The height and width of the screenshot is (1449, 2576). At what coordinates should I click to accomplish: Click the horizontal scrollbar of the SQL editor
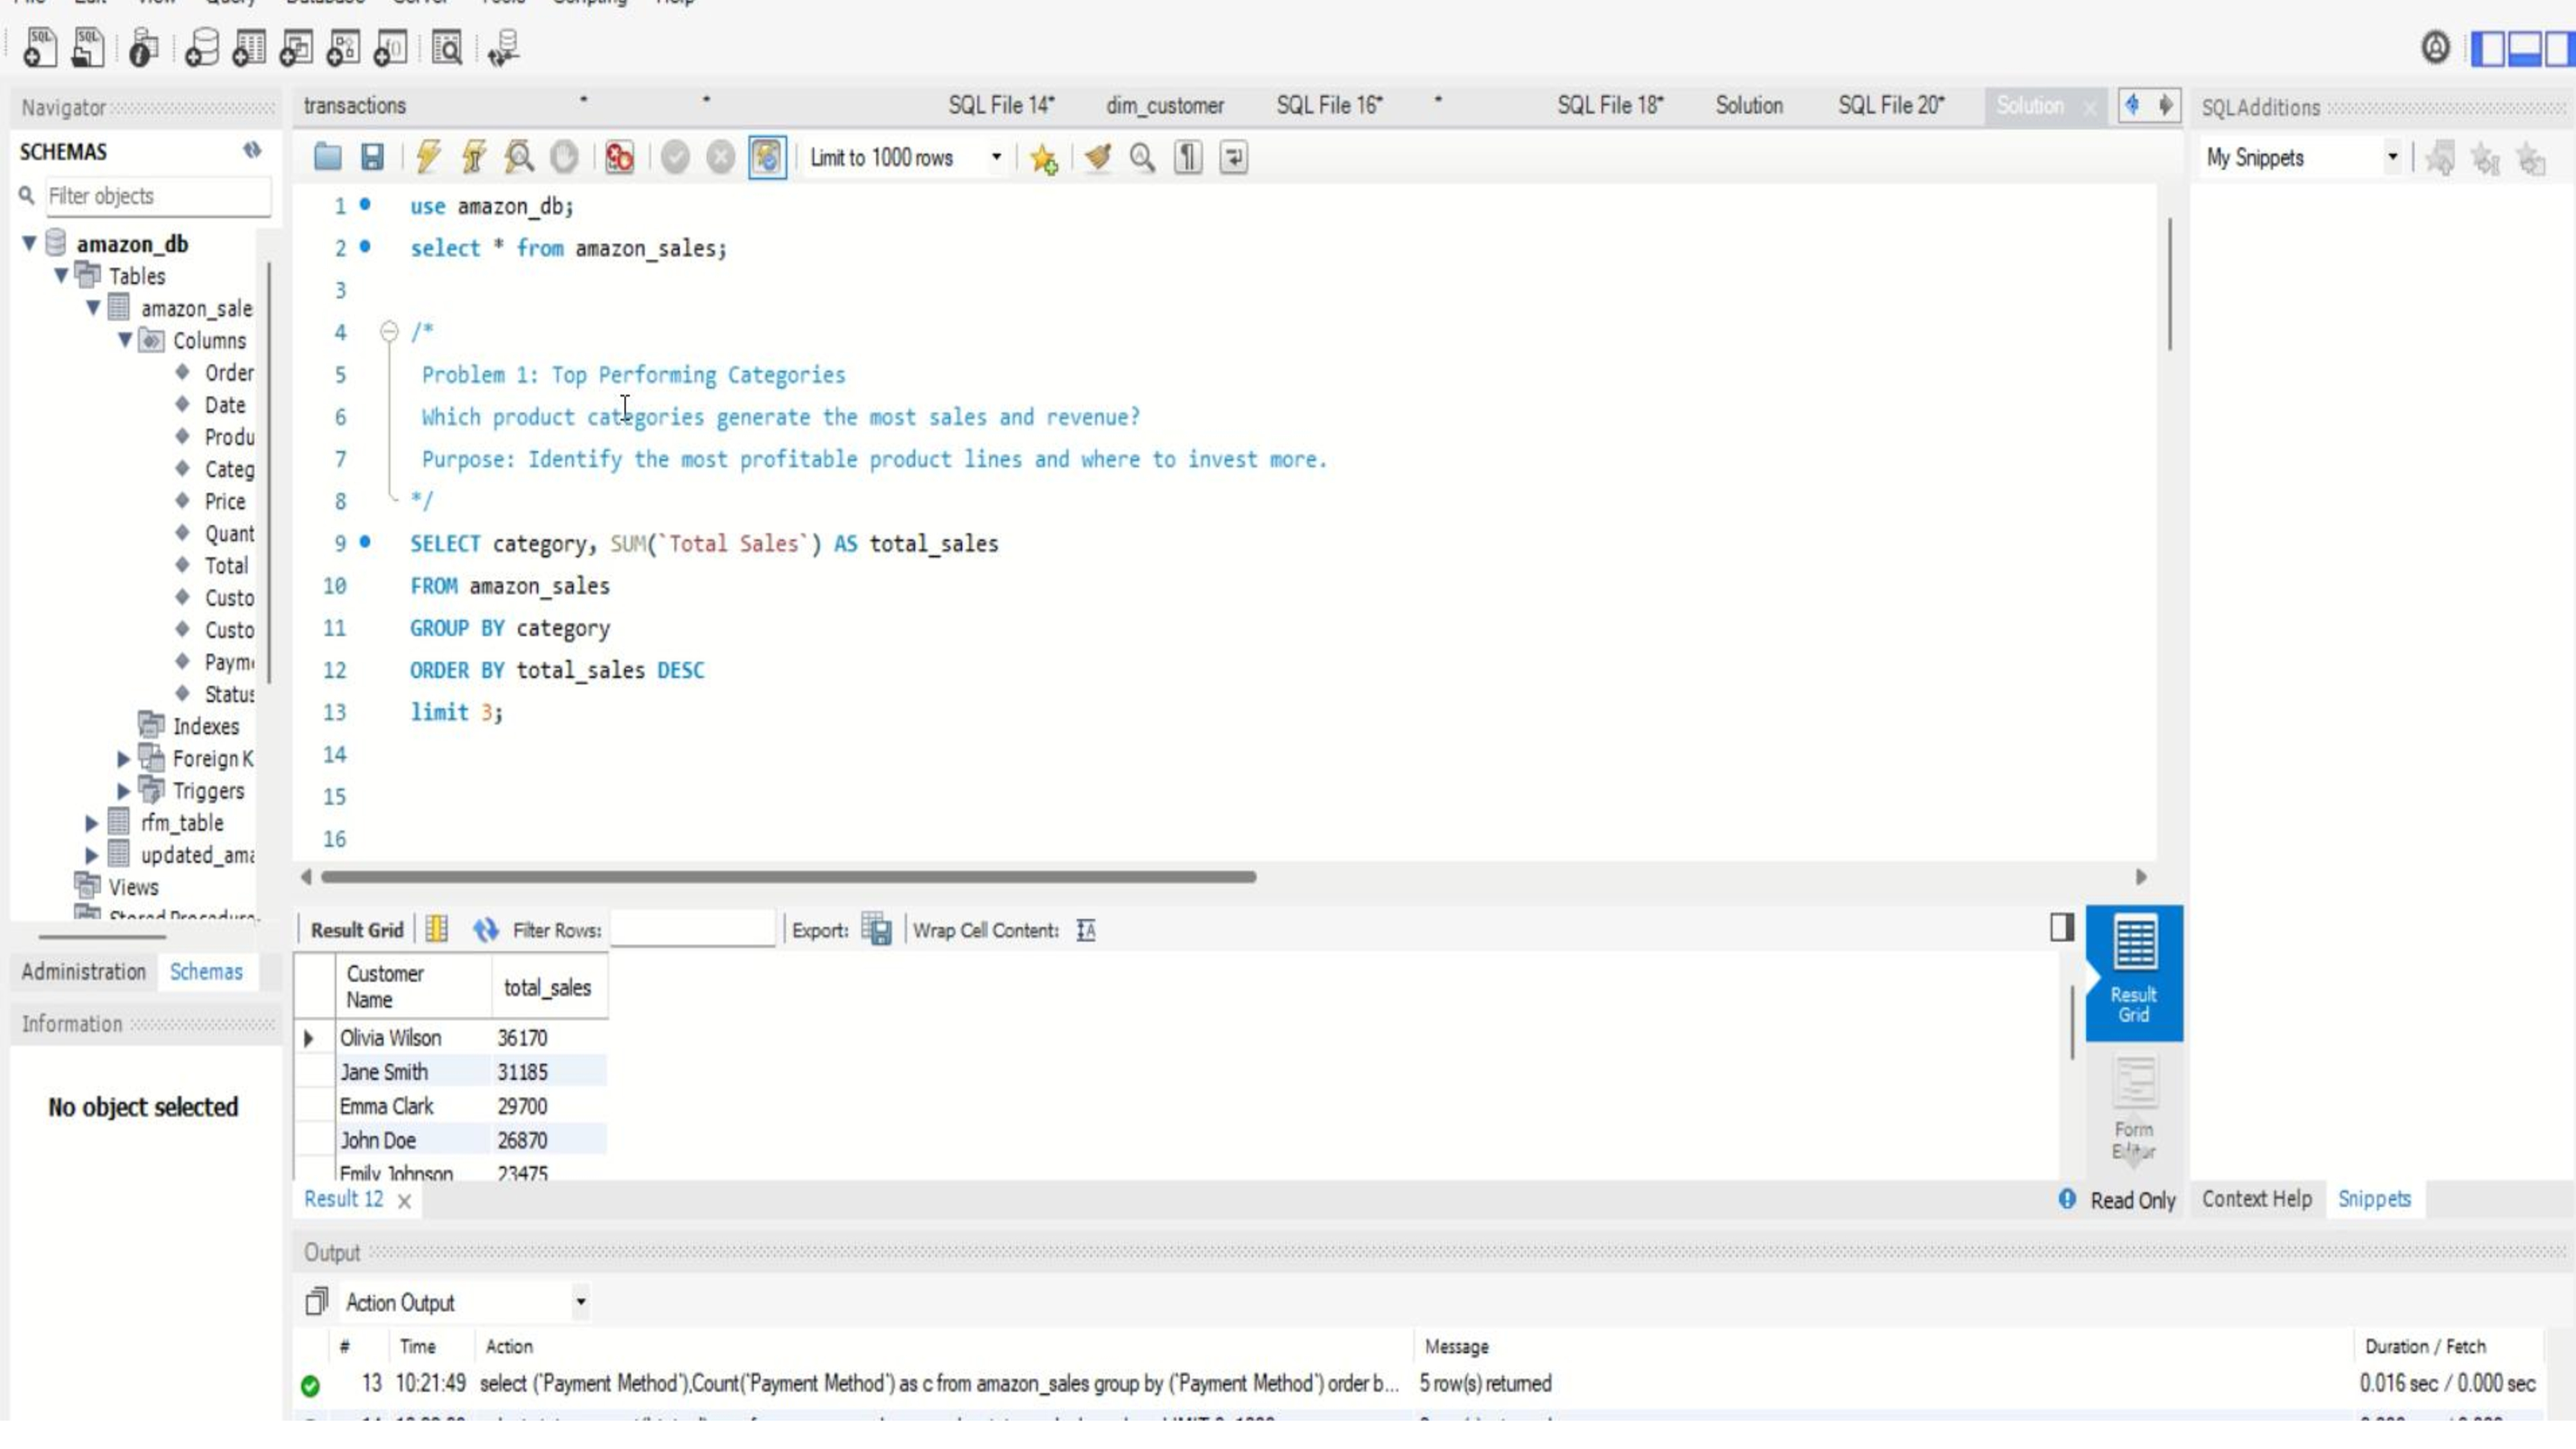[x=788, y=877]
